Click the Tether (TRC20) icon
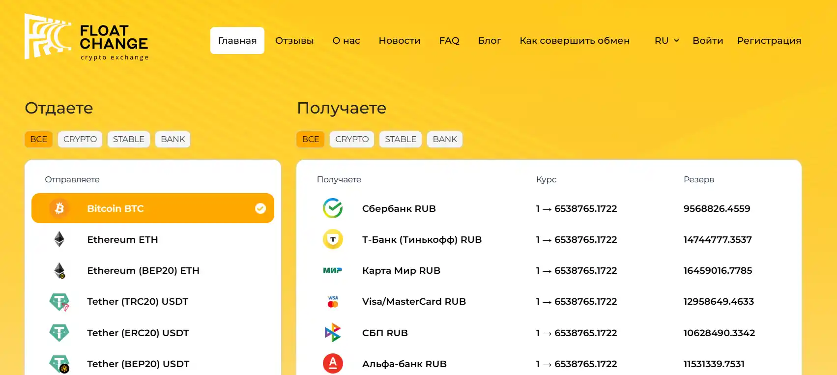 (59, 302)
